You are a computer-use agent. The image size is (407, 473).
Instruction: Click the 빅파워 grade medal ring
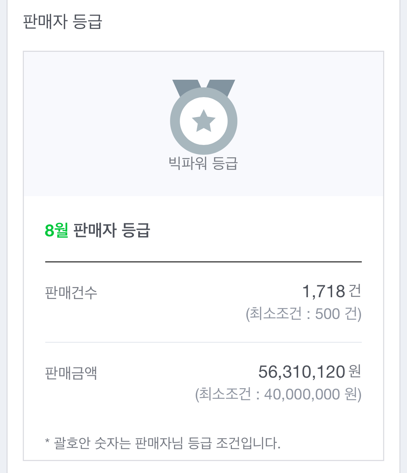[x=175, y=121]
